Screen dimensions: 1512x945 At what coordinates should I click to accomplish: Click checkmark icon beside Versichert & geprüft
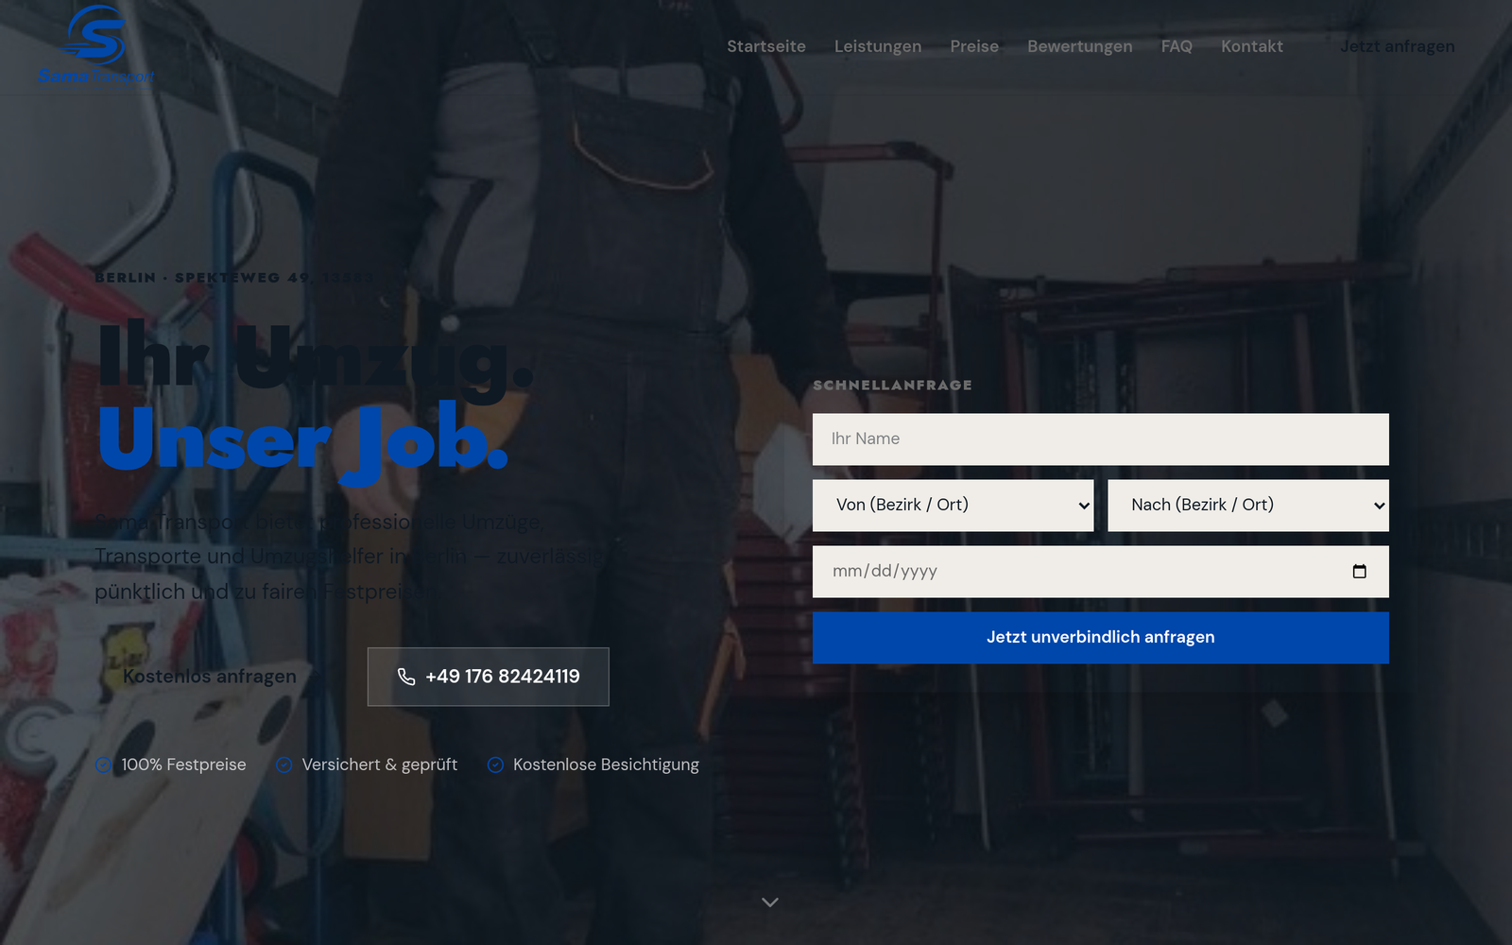(283, 765)
